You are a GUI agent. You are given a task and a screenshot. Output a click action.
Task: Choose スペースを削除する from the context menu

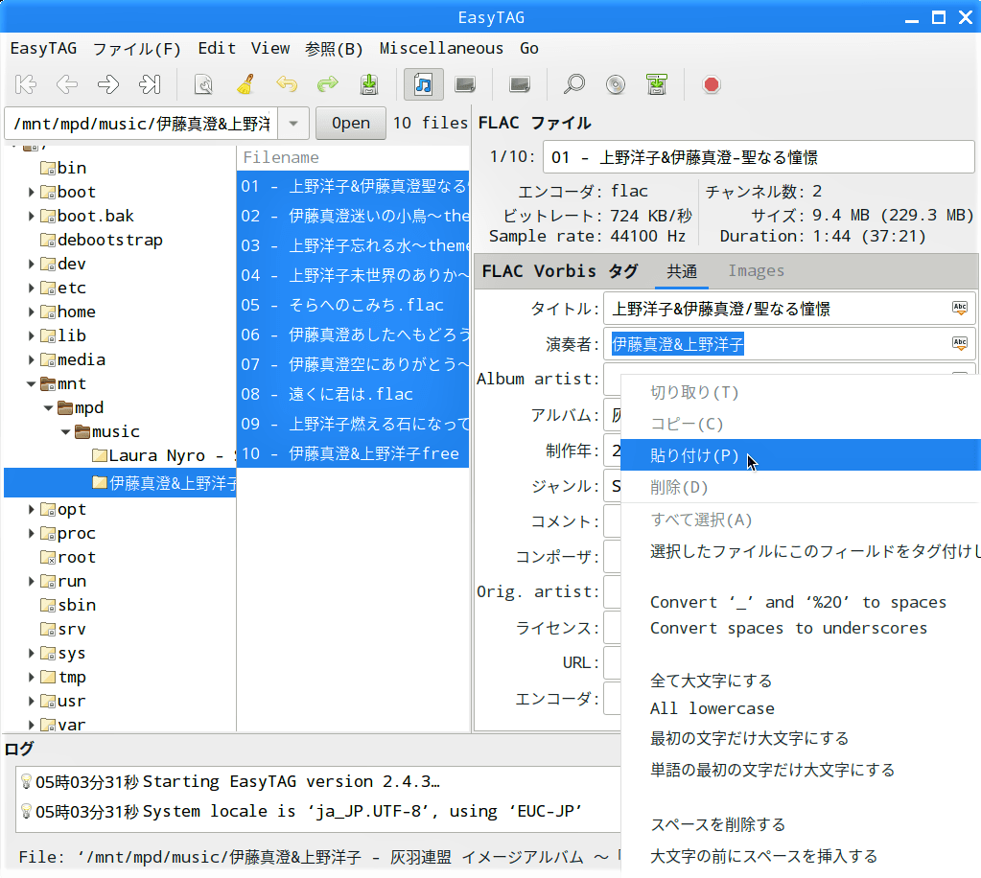point(717,825)
